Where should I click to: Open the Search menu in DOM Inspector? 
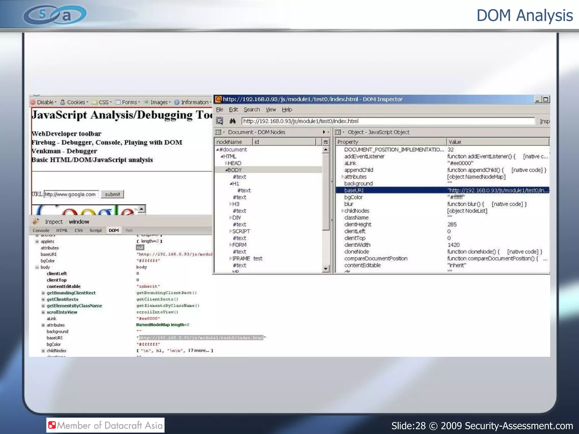pos(252,110)
